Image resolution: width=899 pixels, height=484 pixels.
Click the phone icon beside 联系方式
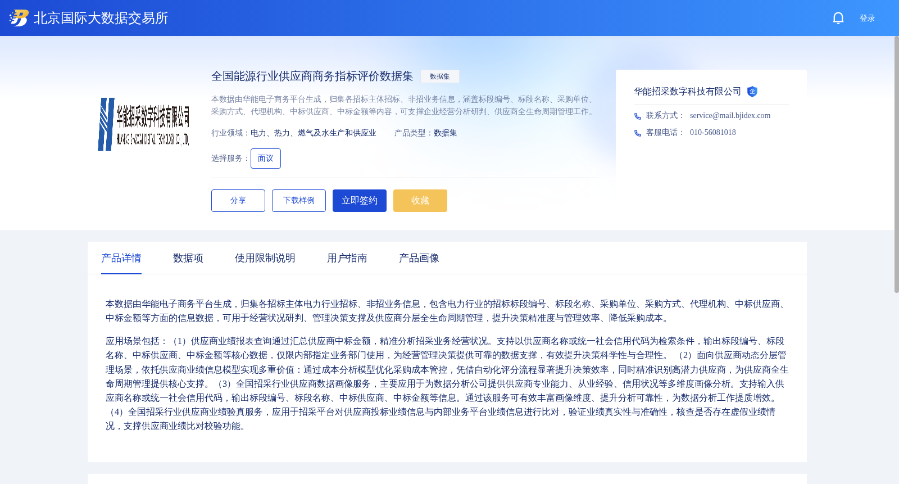point(637,116)
